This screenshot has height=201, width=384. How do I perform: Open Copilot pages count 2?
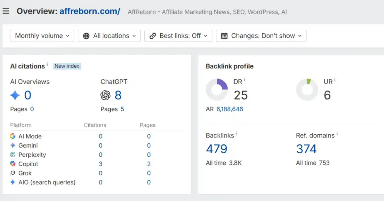(x=149, y=164)
